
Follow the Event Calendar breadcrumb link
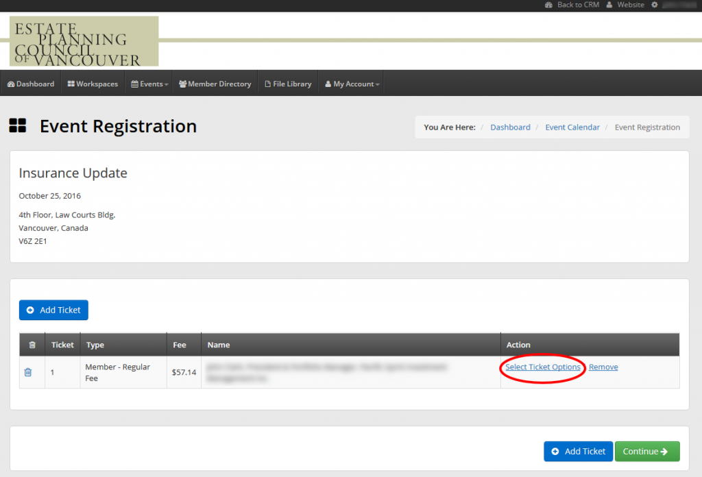[x=572, y=127]
